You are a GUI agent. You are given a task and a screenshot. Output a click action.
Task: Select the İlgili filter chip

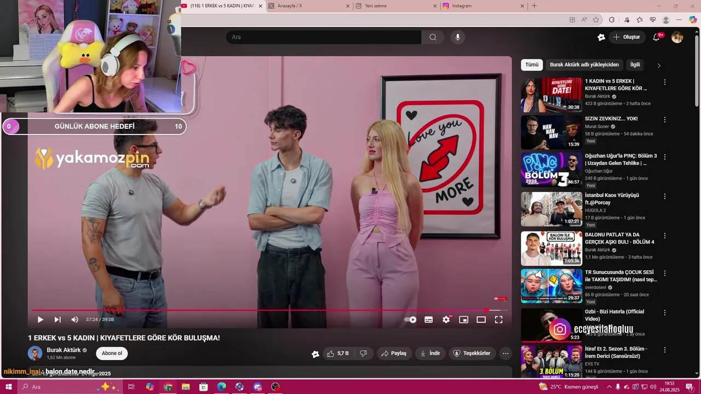(635, 65)
